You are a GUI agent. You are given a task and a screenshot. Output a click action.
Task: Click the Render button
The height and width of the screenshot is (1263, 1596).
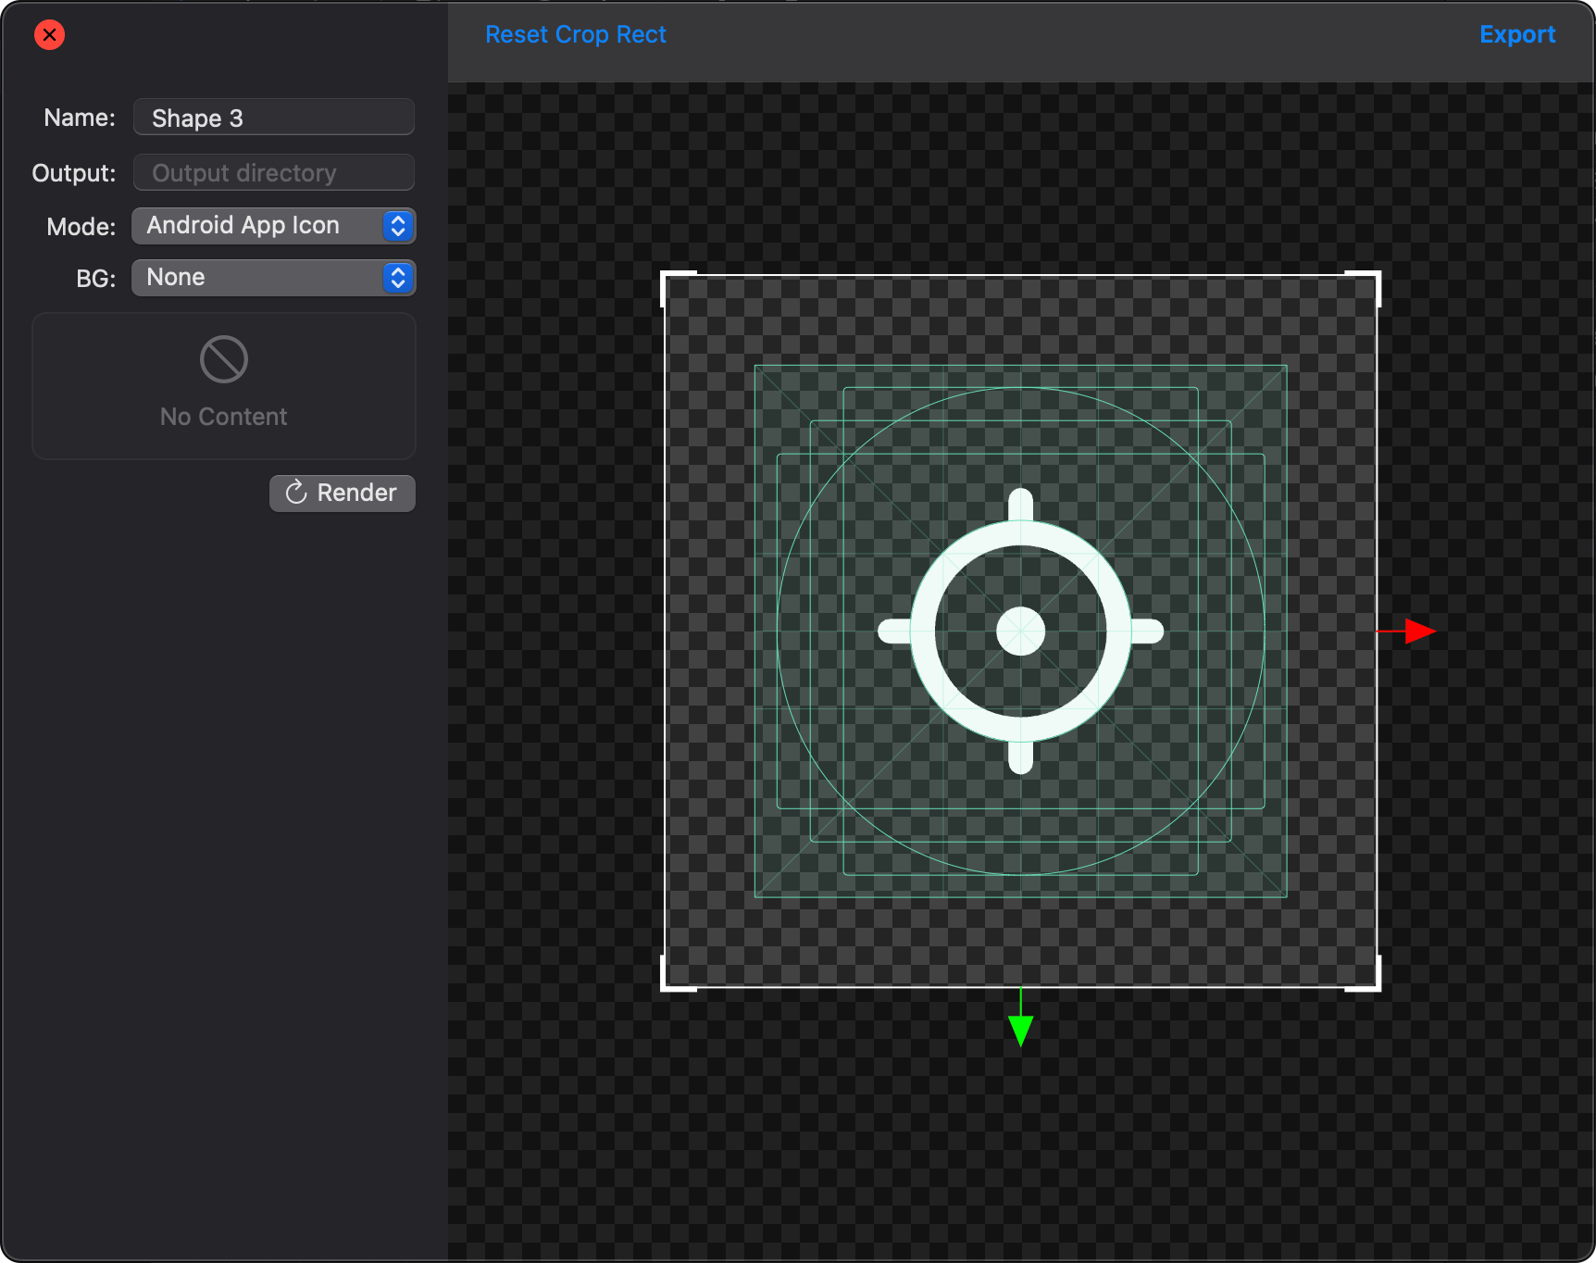click(x=342, y=493)
